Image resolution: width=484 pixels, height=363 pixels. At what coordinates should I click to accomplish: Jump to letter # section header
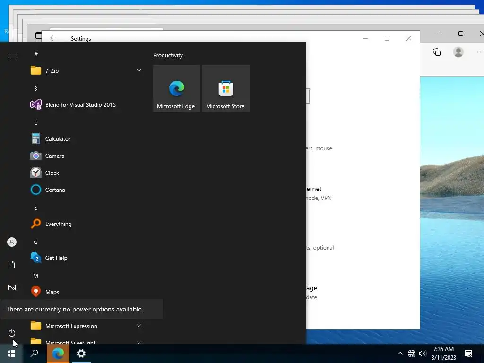[x=36, y=54]
